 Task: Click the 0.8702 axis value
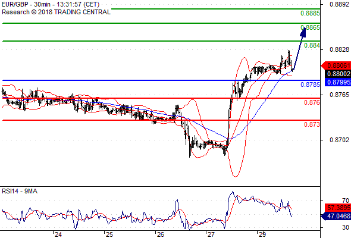339,140
